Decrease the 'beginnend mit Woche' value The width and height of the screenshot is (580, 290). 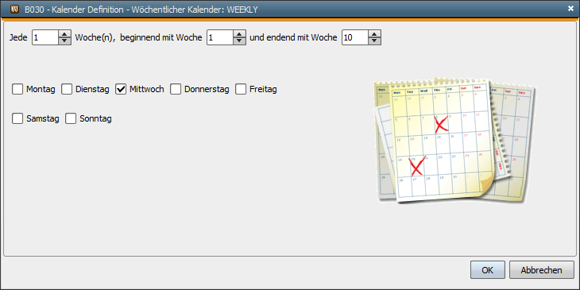pyautogui.click(x=239, y=41)
